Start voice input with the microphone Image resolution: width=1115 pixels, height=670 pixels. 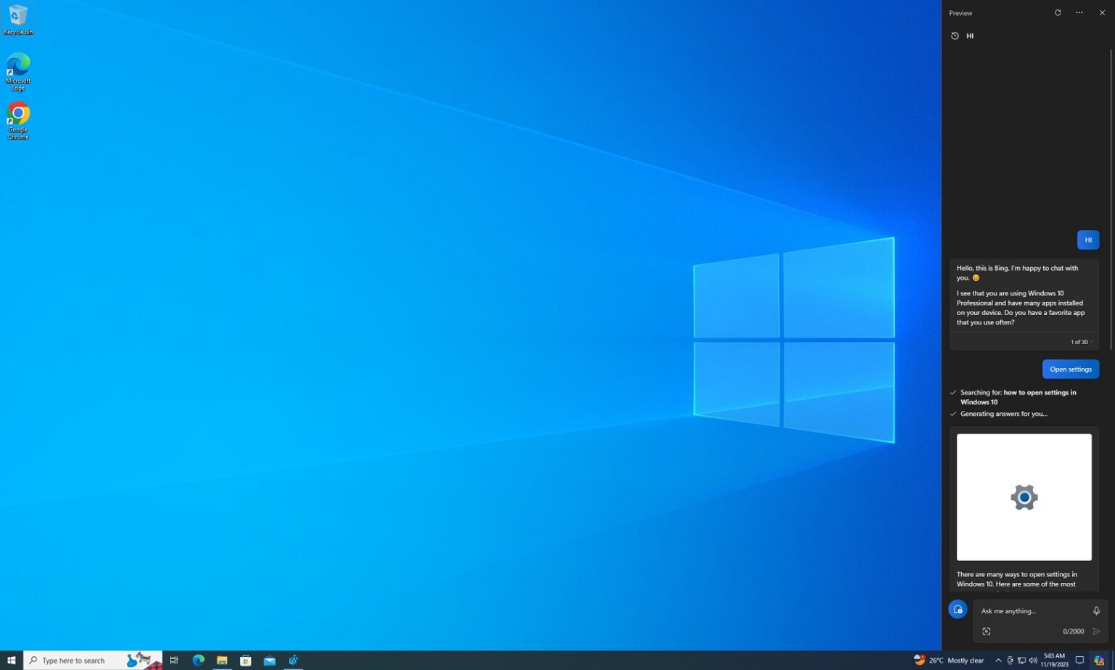point(1096,610)
